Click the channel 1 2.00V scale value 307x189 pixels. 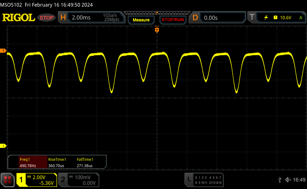[x=39, y=177]
